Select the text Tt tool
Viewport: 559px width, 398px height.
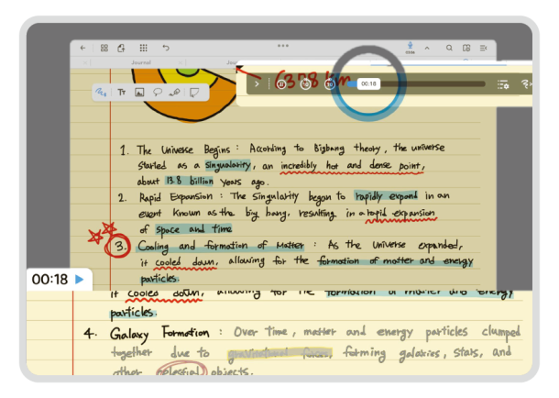coord(122,93)
